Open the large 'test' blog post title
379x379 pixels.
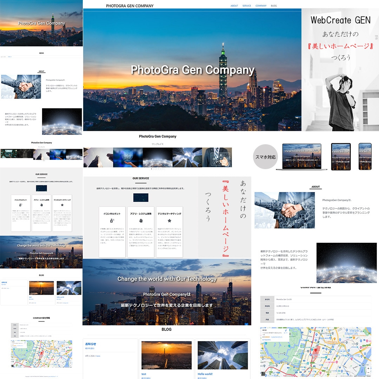click(x=144, y=374)
